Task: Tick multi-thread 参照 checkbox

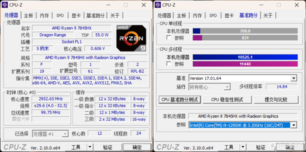Action: click(x=169, y=64)
